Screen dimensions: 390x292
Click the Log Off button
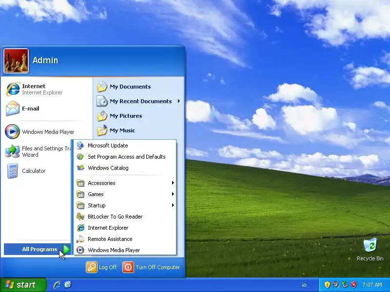(101, 267)
